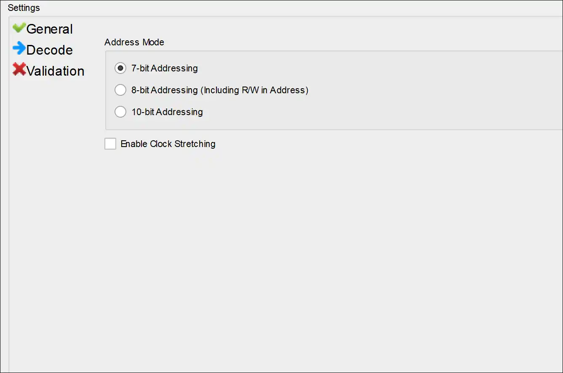The image size is (563, 373).
Task: Click the "8-bit Addressing (Including R/W in Address)" label
Action: click(220, 90)
